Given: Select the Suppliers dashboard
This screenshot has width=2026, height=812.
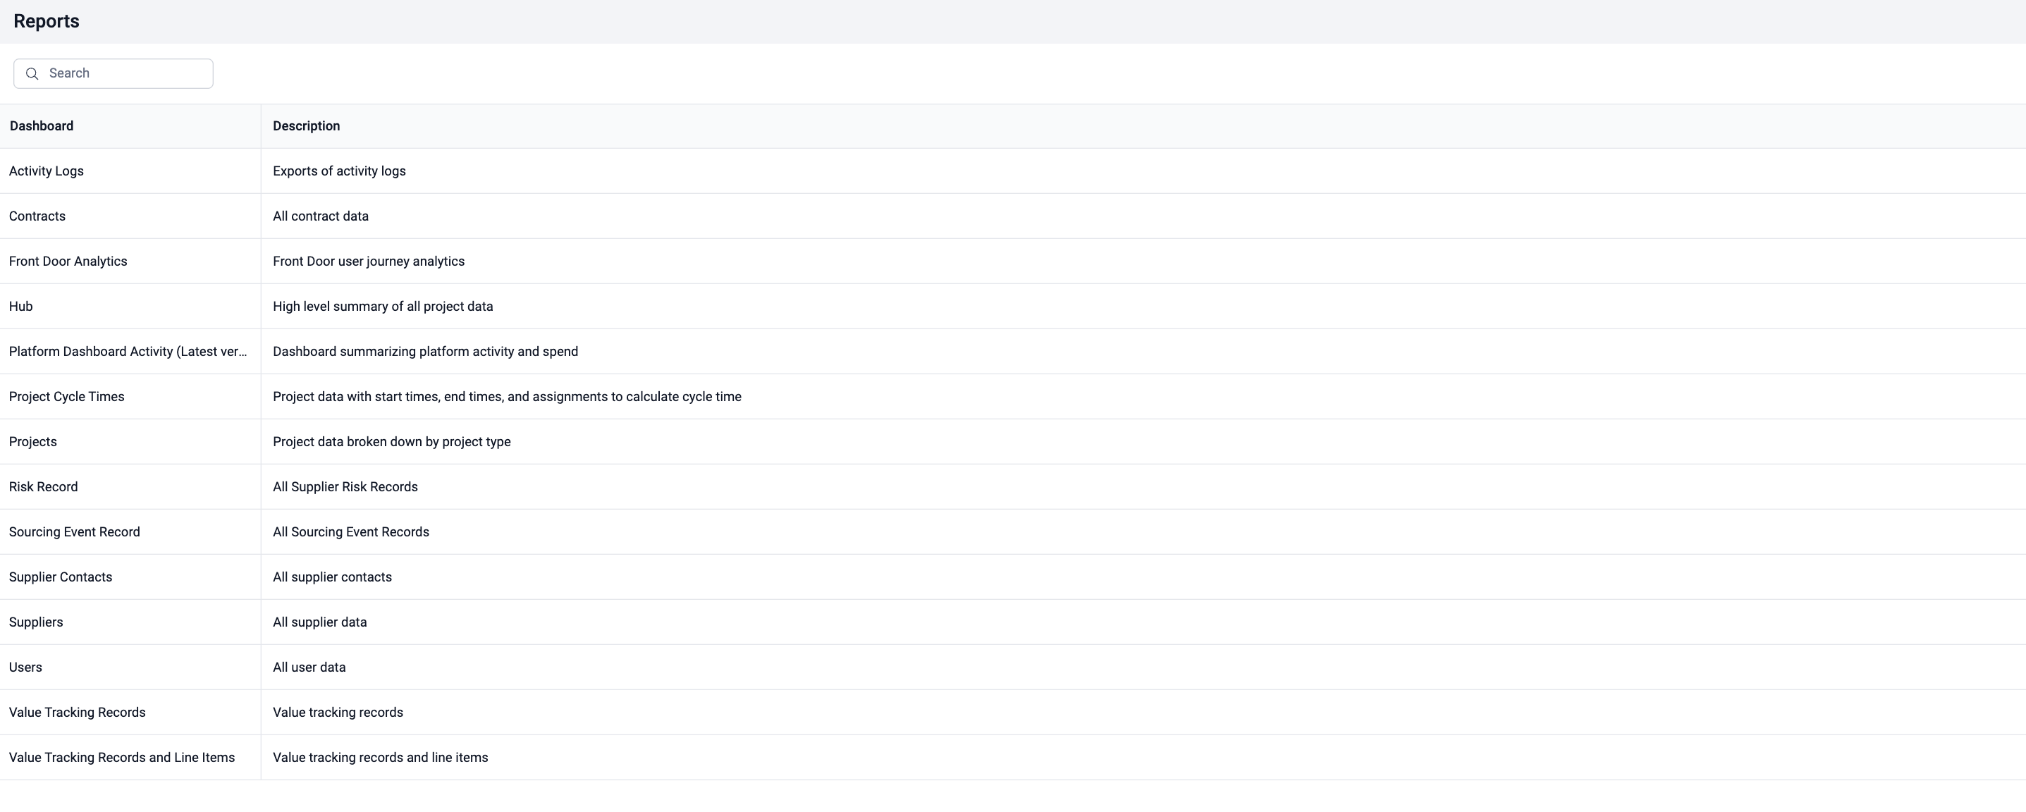Looking at the screenshot, I should click(x=36, y=622).
